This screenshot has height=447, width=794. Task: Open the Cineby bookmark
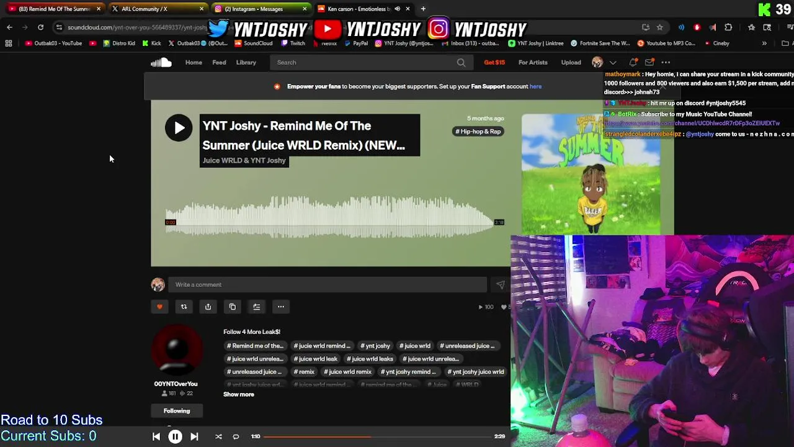pyautogui.click(x=716, y=43)
